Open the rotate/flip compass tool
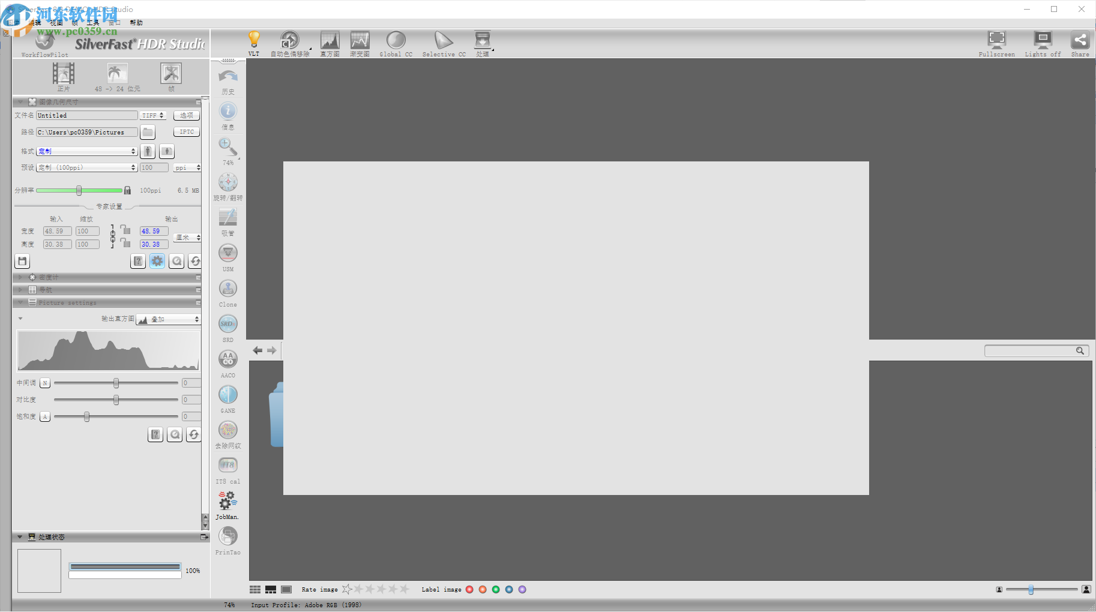1096x612 pixels. pos(228,187)
